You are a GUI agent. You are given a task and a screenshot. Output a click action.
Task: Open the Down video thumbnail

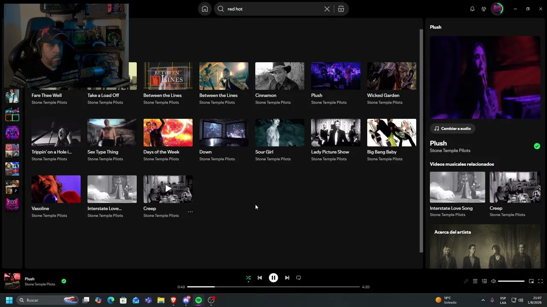(224, 133)
